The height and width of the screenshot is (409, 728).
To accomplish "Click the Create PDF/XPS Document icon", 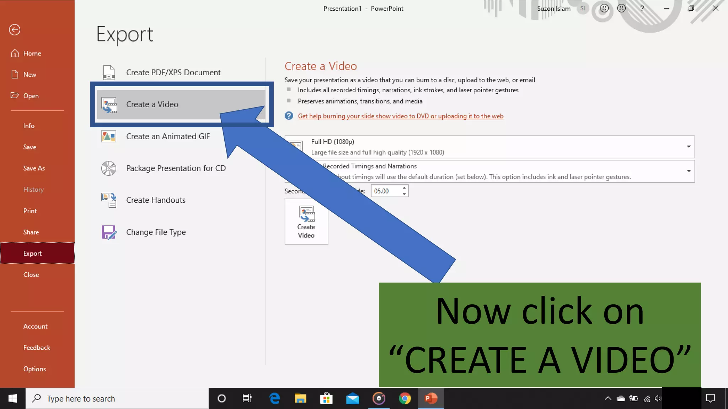I will (109, 72).
